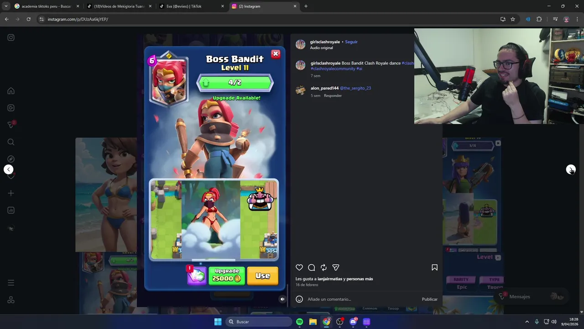Open likes list via 'ianjairmatias' text
The image size is (584, 329).
coord(330,279)
